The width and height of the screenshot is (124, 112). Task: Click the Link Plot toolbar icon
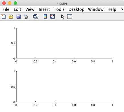(x=36, y=17)
